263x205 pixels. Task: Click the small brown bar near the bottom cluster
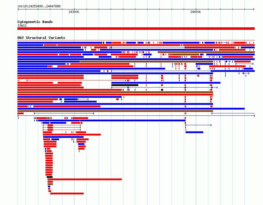pos(50,184)
